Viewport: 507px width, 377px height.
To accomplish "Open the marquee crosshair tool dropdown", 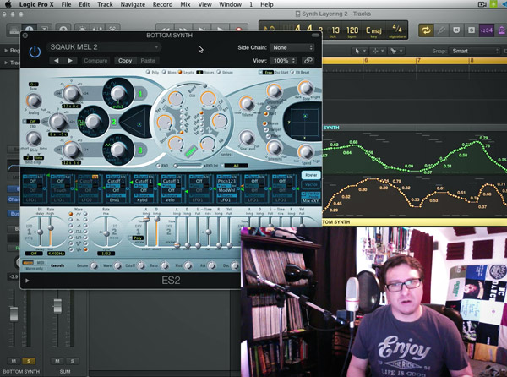I will click(378, 51).
